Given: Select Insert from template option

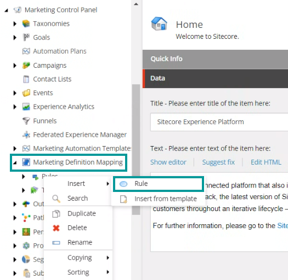Looking at the screenshot, I should click(158, 199).
